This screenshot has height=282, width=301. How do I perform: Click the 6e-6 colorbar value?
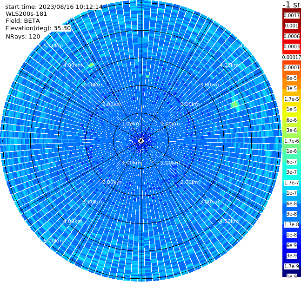coord(292,120)
